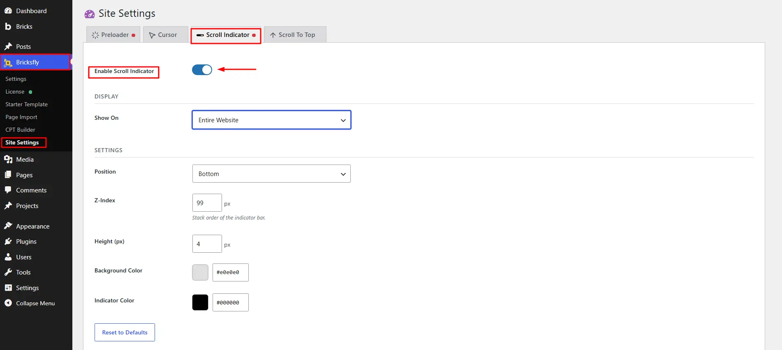Click the Comments bubble icon
Image resolution: width=782 pixels, height=350 pixels.
8,190
